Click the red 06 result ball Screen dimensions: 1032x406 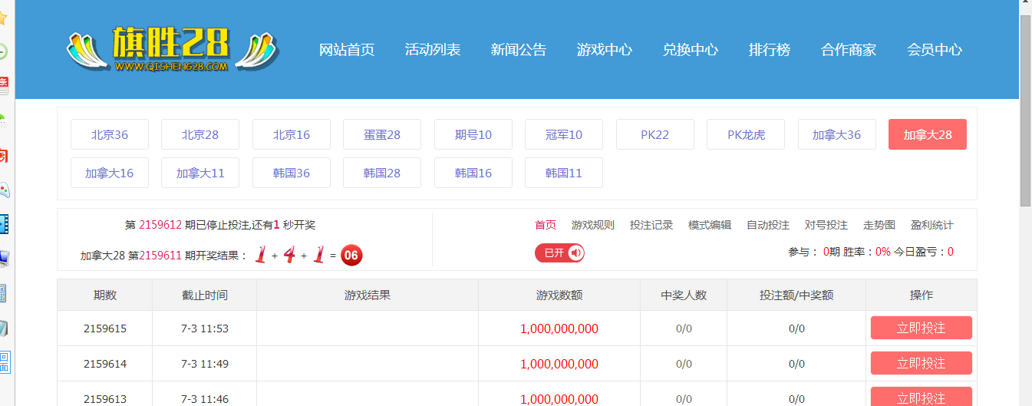point(351,255)
